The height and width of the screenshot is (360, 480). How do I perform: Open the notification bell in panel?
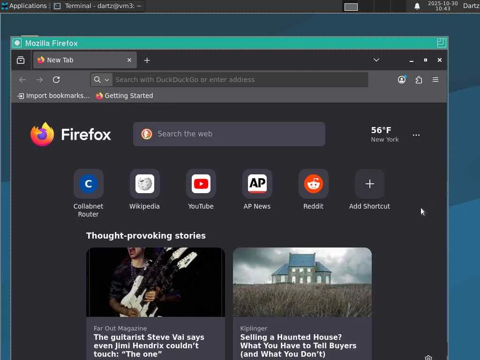(417, 6)
